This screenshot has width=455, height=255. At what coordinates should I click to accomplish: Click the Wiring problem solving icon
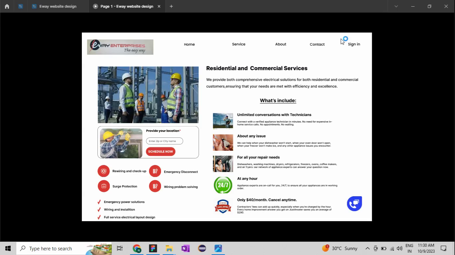tap(155, 186)
